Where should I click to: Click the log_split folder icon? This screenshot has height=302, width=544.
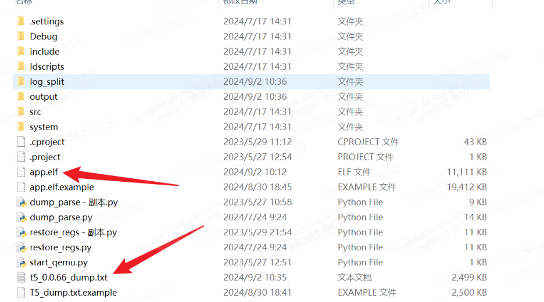point(22,82)
